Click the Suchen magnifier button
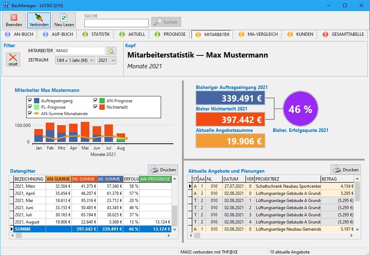Viewport: 370px width, 256px height. tap(166, 22)
